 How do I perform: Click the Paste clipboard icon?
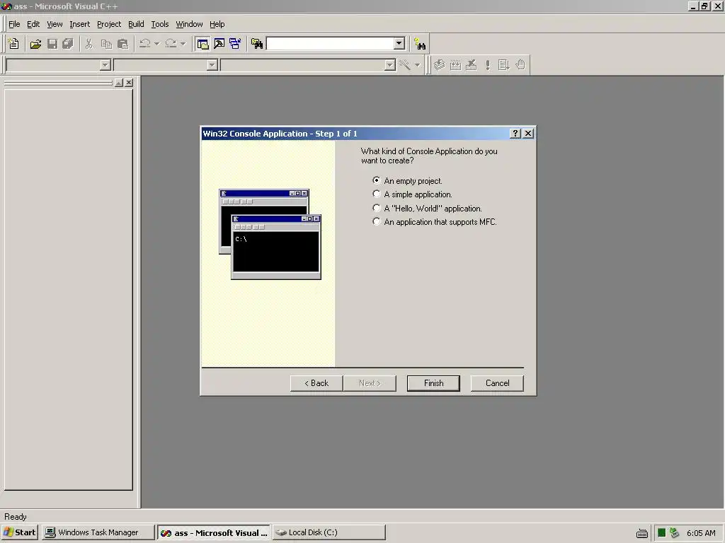point(123,44)
